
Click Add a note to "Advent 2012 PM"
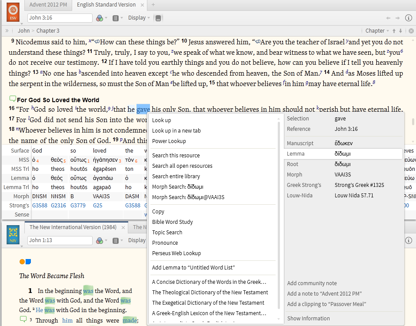324,294
